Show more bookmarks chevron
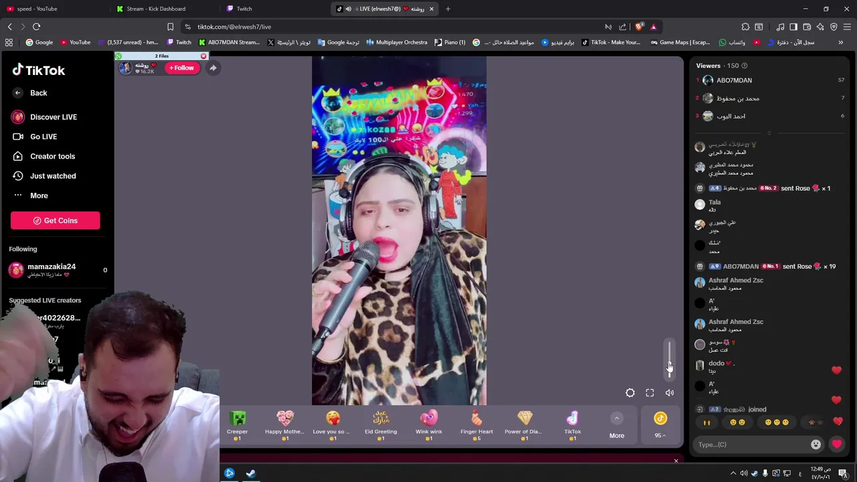The height and width of the screenshot is (482, 857). (841, 42)
